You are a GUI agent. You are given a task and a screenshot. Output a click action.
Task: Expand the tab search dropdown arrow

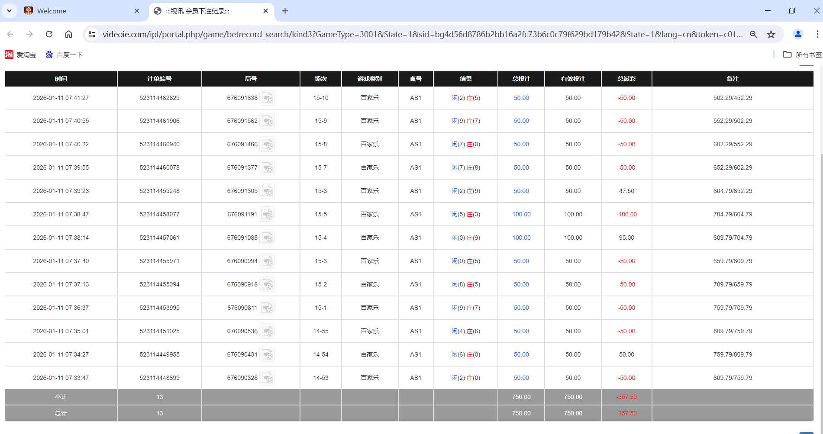point(9,11)
